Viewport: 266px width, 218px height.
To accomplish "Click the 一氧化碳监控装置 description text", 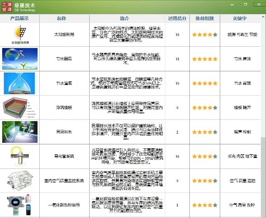I will (x=127, y=205).
